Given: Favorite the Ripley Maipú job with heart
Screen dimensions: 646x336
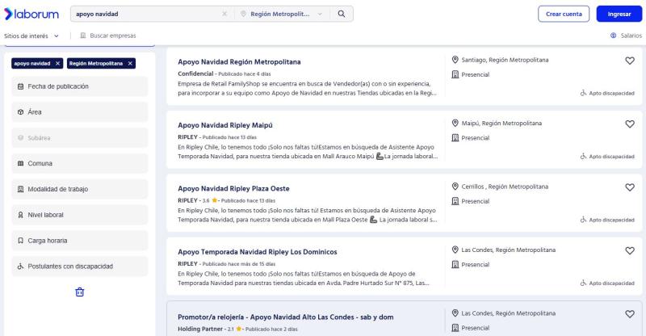Looking at the screenshot, I should (x=630, y=124).
